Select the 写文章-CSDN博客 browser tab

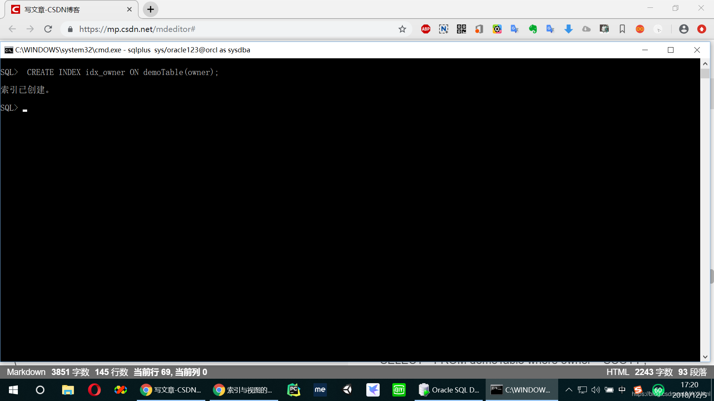[71, 10]
